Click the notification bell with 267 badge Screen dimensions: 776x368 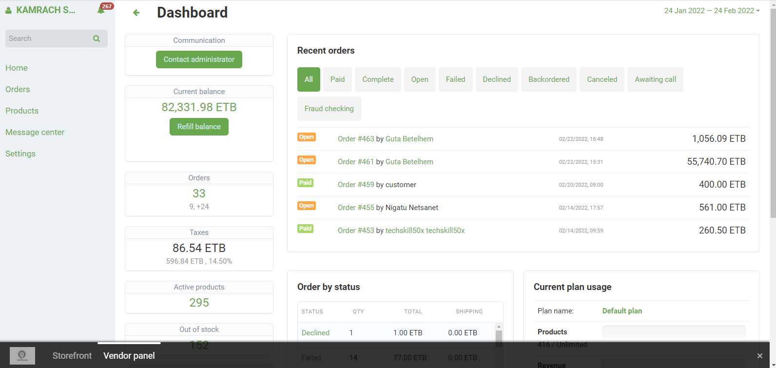click(x=101, y=10)
